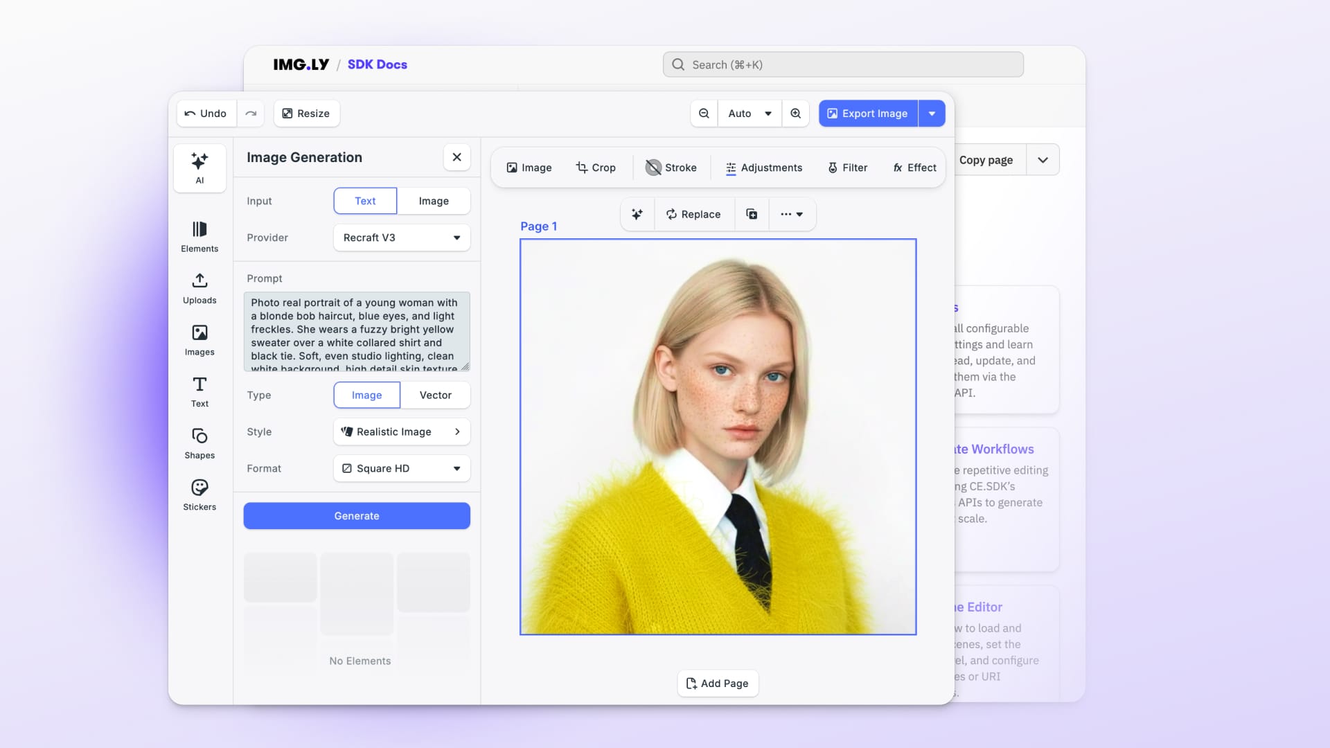Set generation type to Vector
The width and height of the screenshot is (1330, 748).
[x=435, y=395]
